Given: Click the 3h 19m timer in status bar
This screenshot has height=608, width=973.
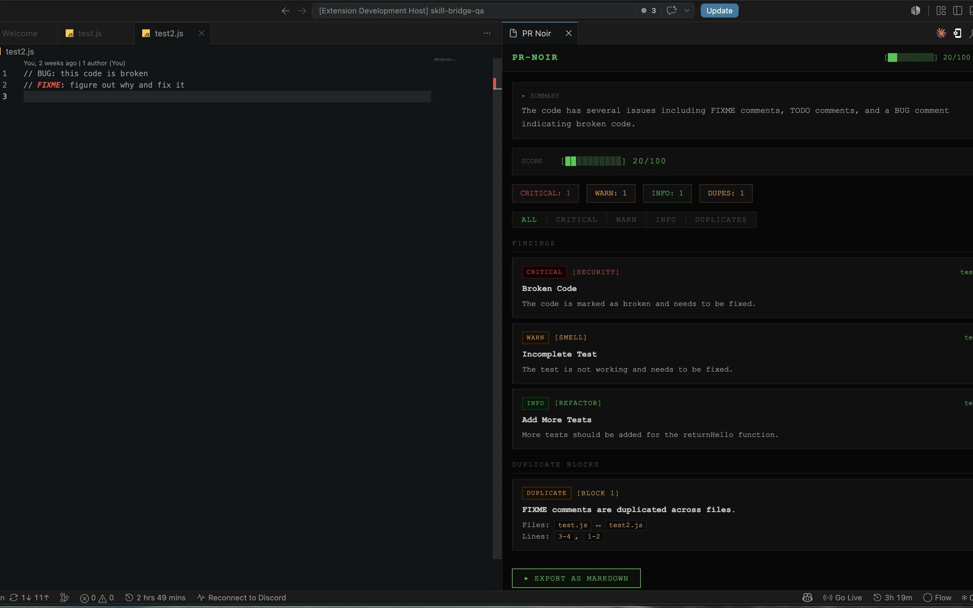Looking at the screenshot, I should 893,597.
